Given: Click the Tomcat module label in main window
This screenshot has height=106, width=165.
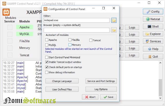Looking at the screenshot, I should (x=24, y=55).
